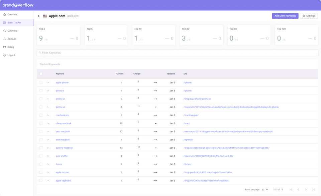Check the box for iphone x row

(x=41, y=91)
